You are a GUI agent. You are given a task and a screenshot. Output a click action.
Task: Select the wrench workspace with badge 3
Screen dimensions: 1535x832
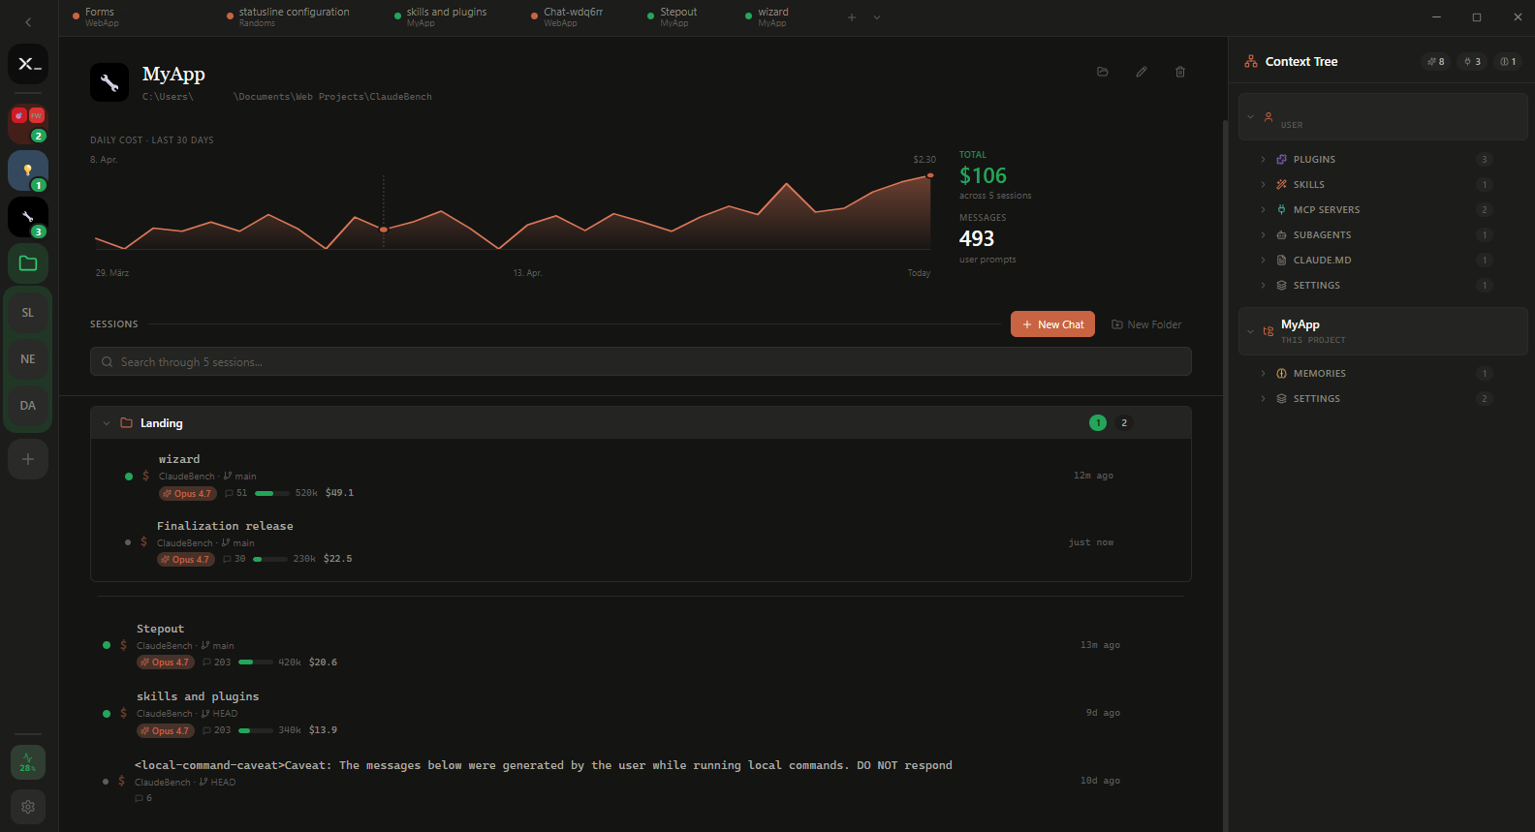pos(28,217)
